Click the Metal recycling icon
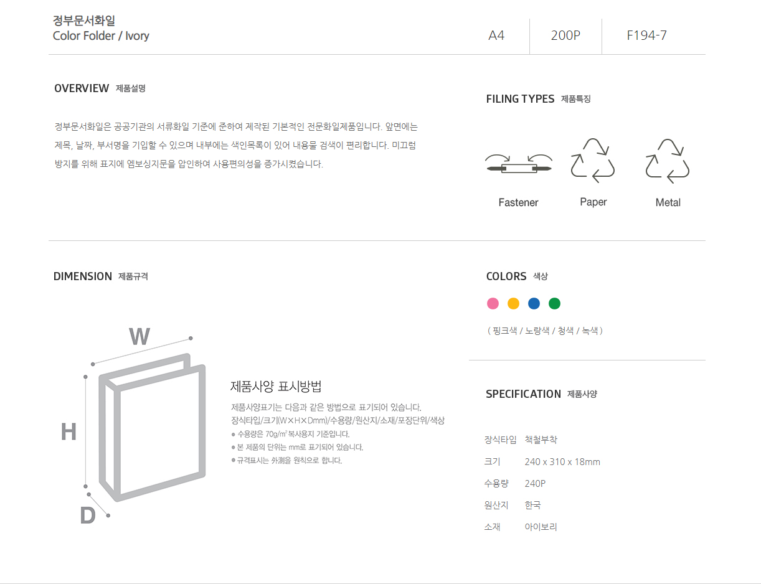The width and height of the screenshot is (761, 584). [668, 161]
